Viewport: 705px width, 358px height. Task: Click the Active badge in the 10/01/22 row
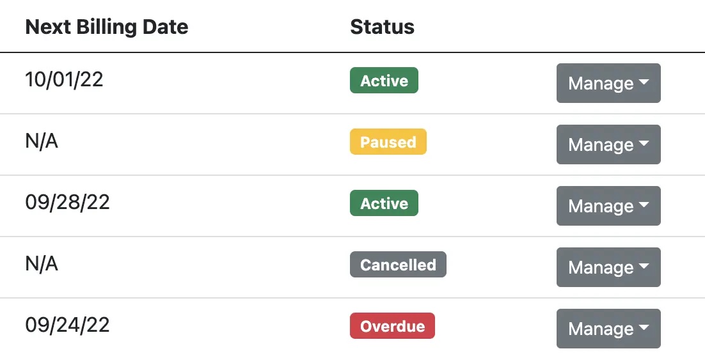click(384, 81)
